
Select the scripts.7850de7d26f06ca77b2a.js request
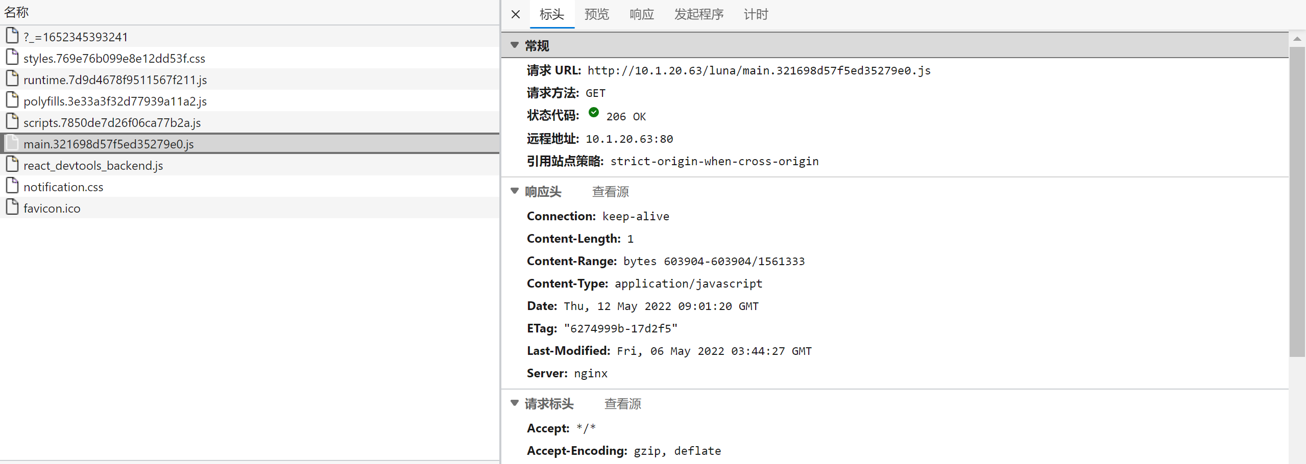(112, 122)
